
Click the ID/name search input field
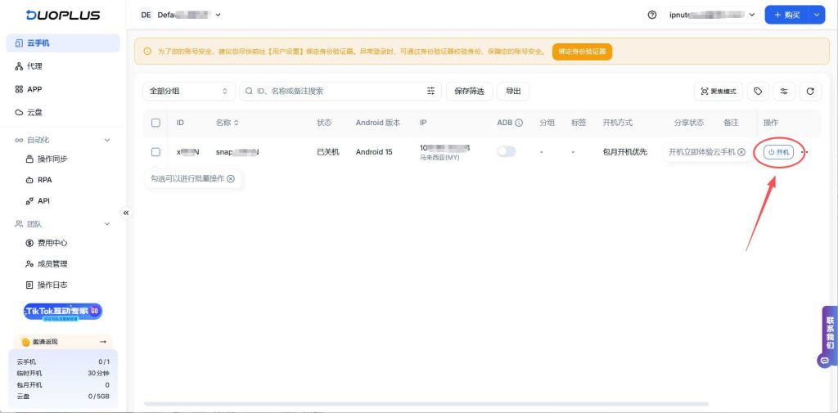click(x=336, y=92)
